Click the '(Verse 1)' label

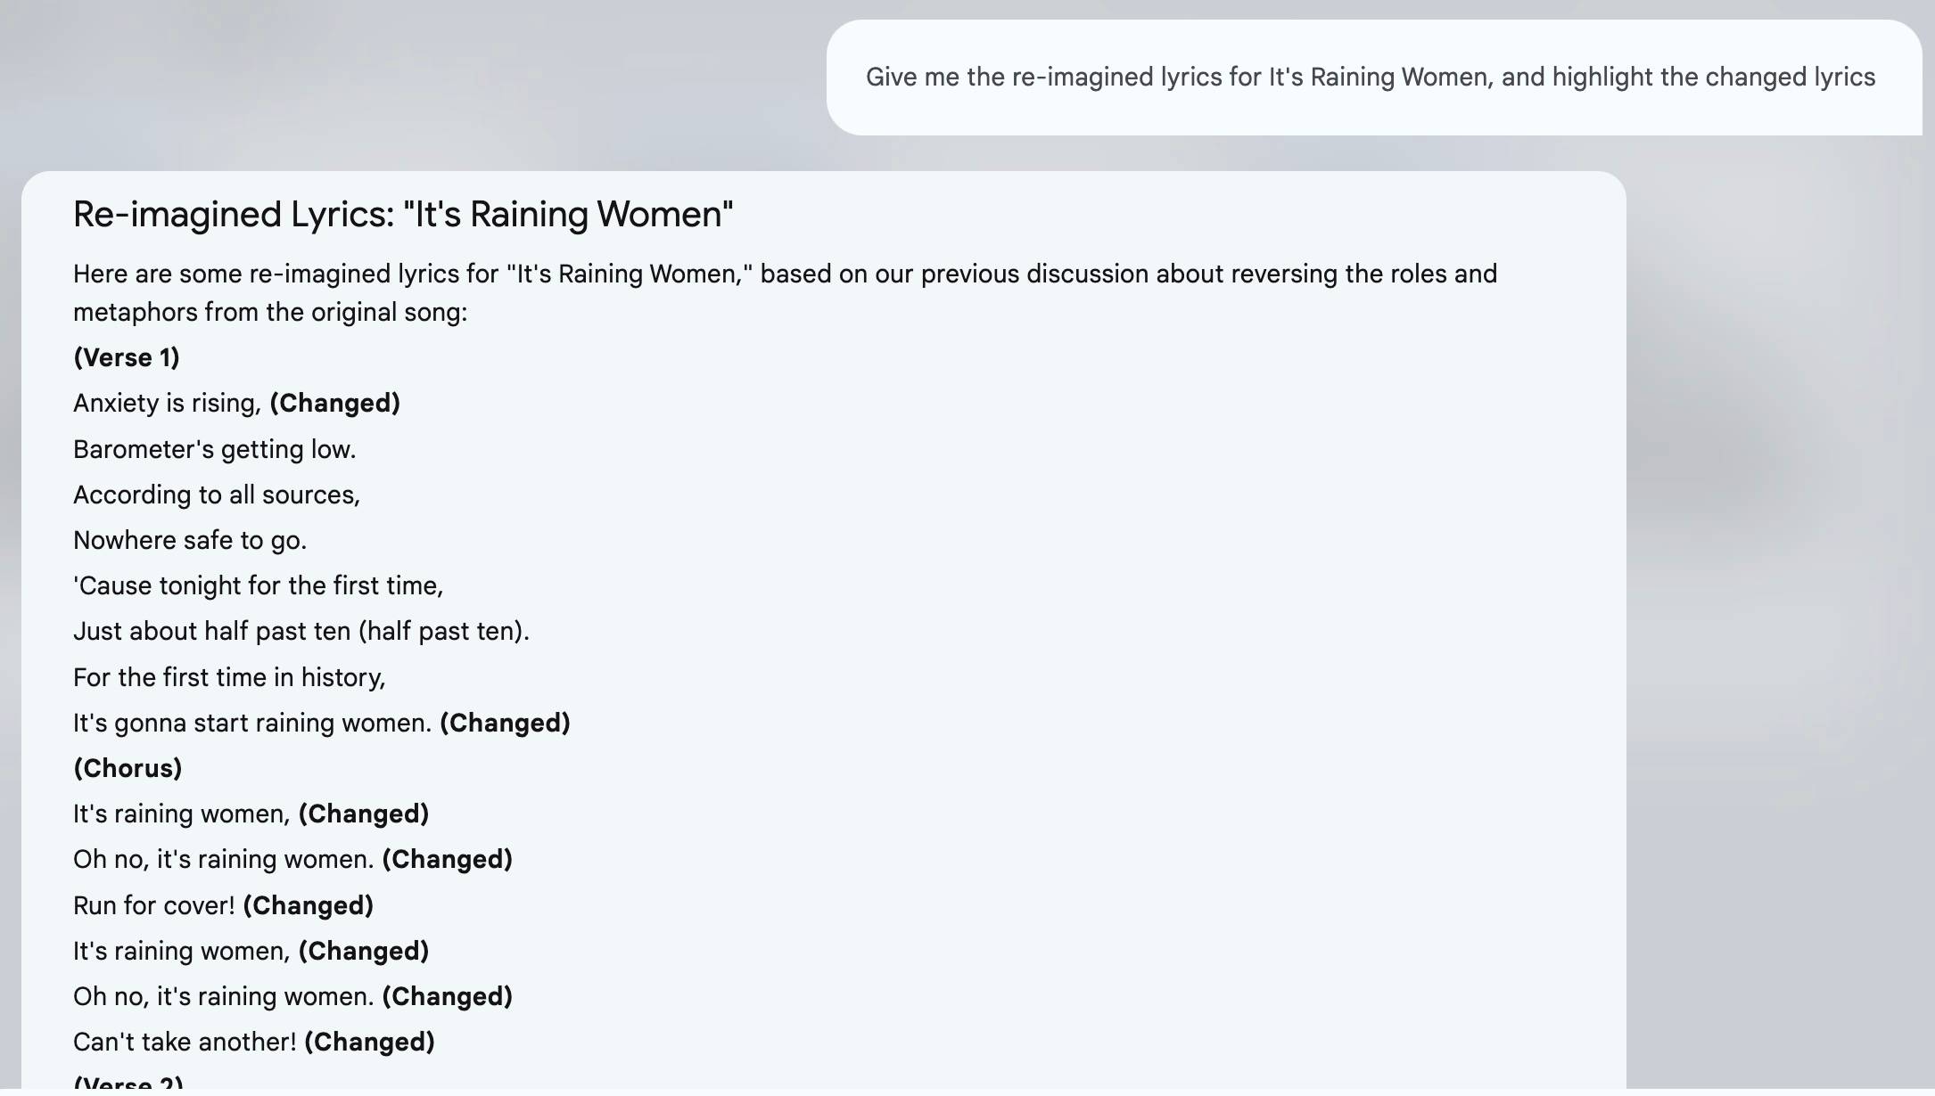click(x=127, y=358)
